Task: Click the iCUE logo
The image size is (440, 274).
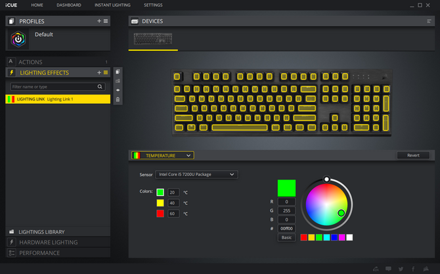Action: [x=11, y=5]
